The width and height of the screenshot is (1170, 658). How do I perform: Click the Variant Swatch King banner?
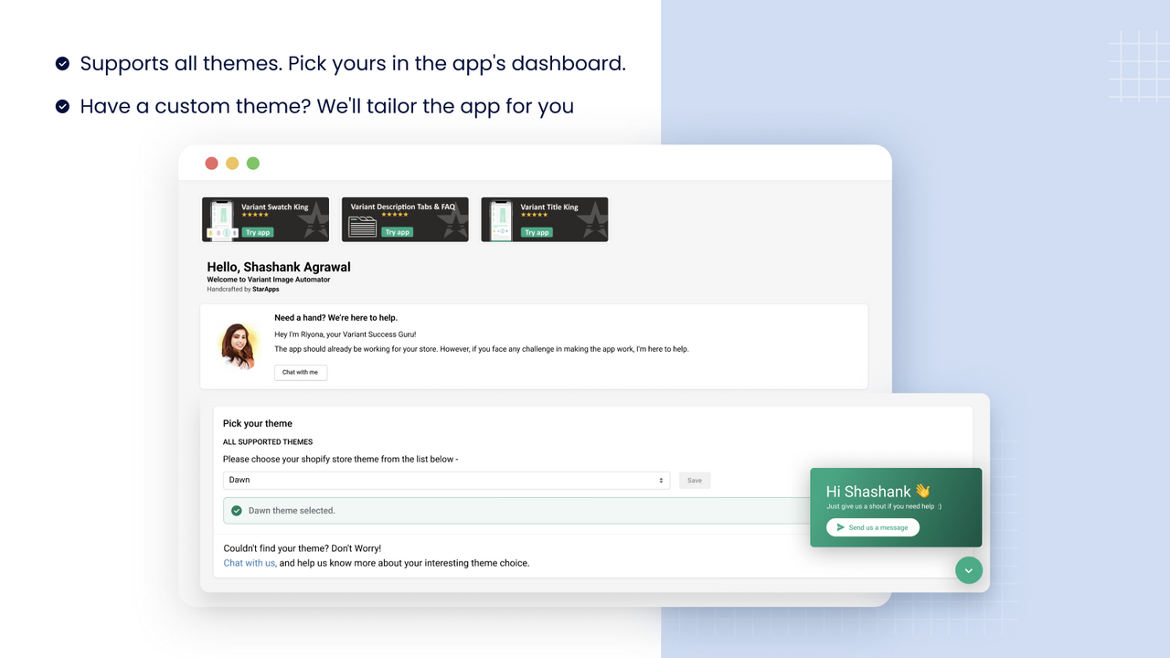265,218
